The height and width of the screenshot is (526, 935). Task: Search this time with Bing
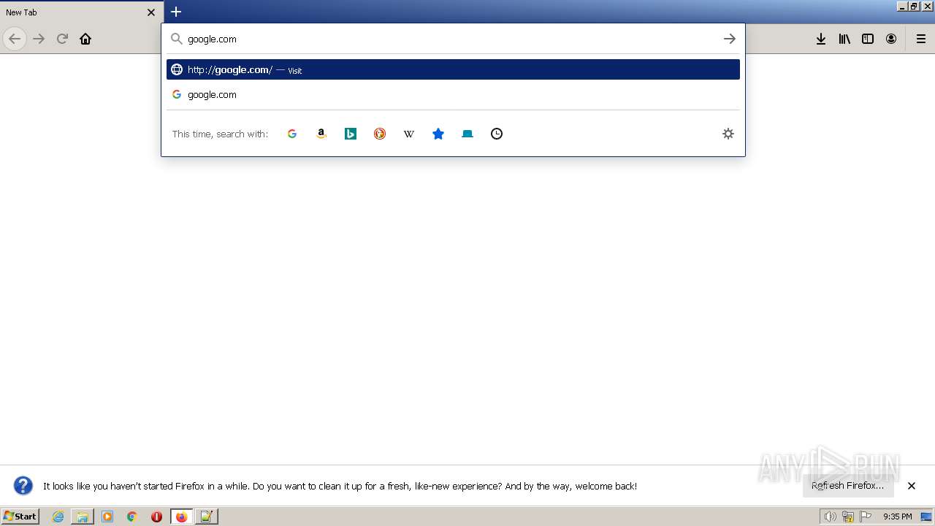[351, 134]
